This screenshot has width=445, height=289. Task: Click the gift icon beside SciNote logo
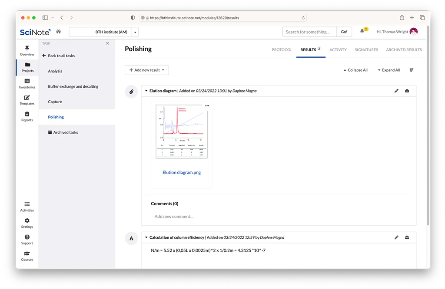[x=58, y=32]
